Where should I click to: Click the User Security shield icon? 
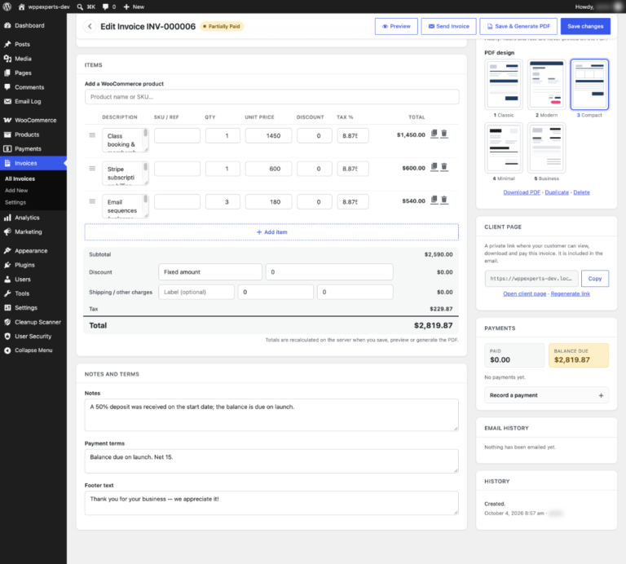click(x=7, y=336)
